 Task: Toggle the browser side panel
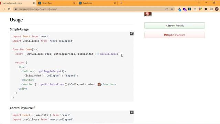point(211,9)
